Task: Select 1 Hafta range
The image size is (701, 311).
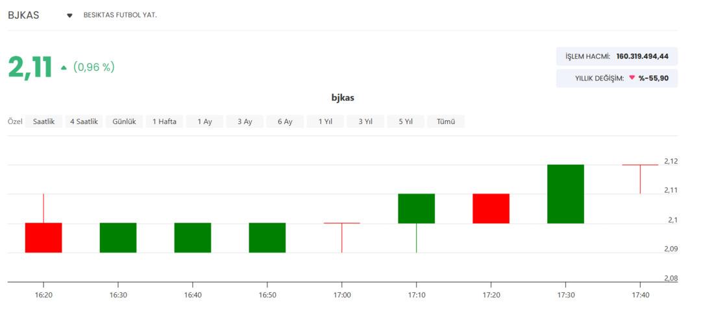Action: tap(164, 121)
